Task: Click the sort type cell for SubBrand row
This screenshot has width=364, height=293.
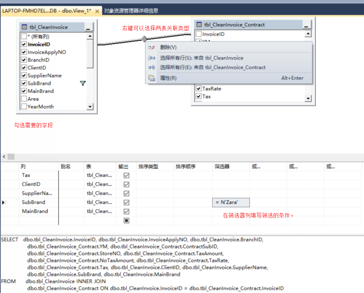Action: point(155,202)
